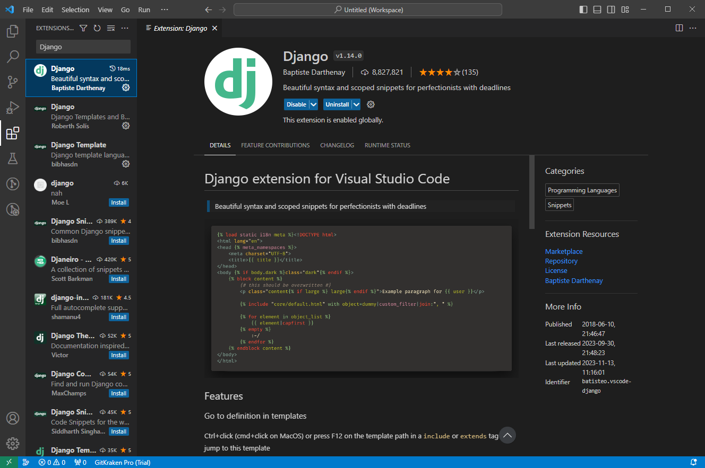Viewport: 705px width, 468px height.
Task: Toggle the Panel layout button
Action: [597, 10]
